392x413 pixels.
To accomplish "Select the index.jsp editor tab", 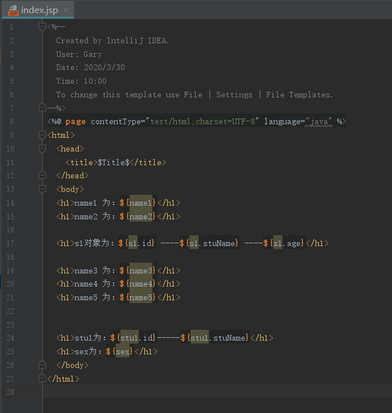I will click(38, 10).
